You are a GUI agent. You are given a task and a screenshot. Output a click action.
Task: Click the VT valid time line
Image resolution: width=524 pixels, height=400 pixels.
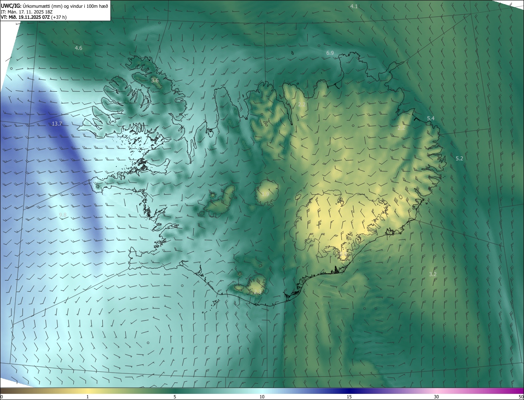point(34,17)
